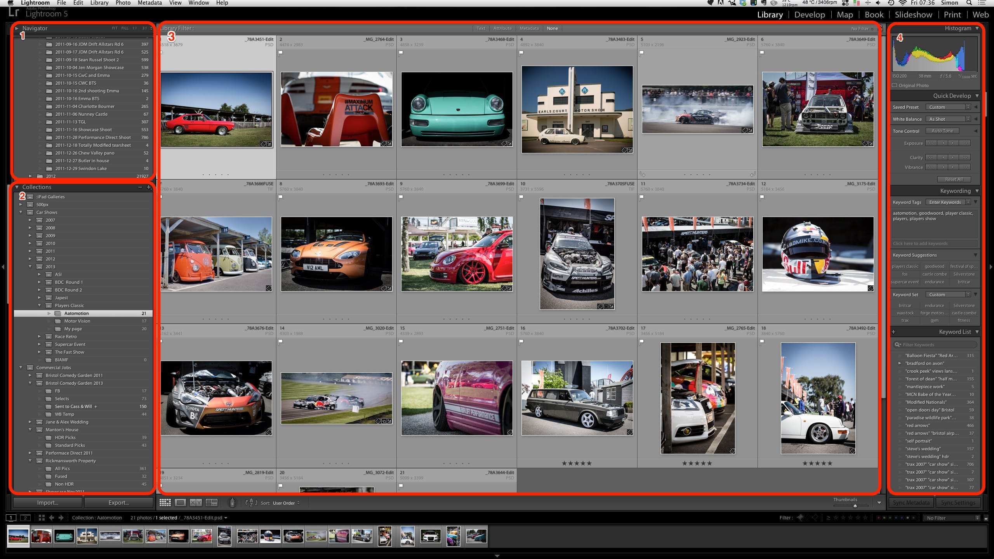Click Reset All in Quick Develop
Viewport: 994px width, 559px height.
coord(954,179)
